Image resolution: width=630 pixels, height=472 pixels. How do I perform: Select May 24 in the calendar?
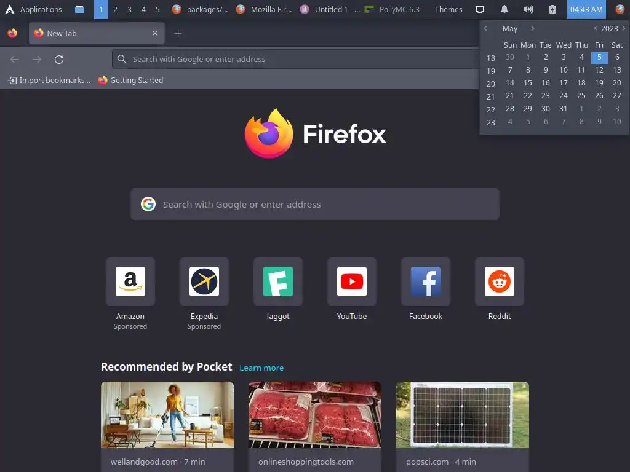coord(564,95)
